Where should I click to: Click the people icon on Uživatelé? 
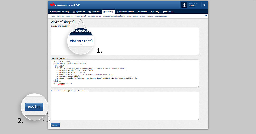click(x=90, y=12)
